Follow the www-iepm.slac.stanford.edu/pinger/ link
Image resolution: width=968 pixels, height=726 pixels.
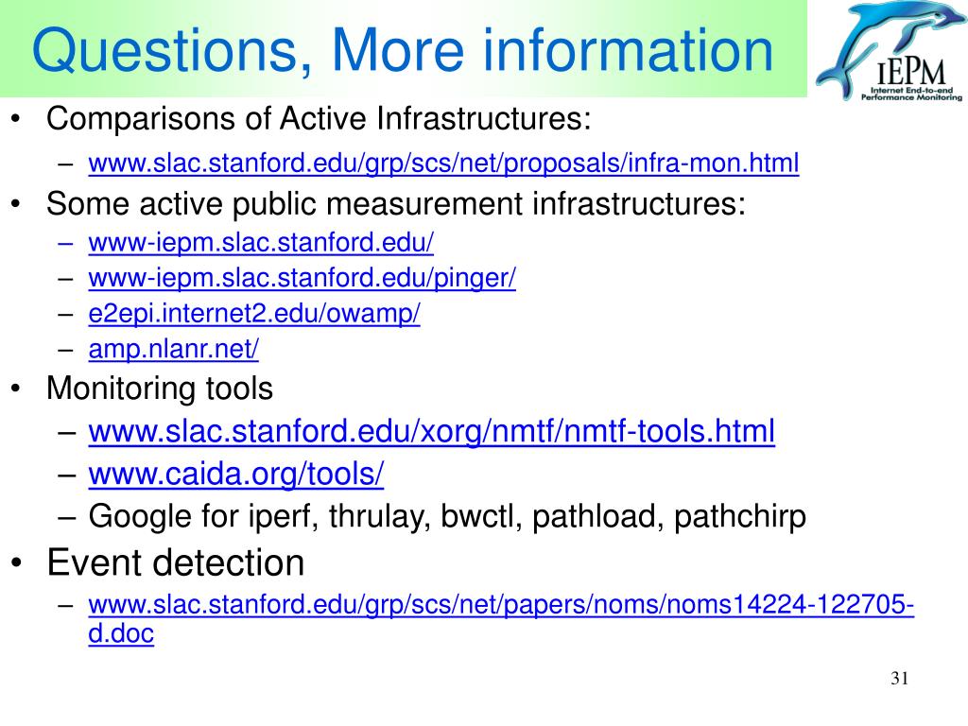click(302, 279)
